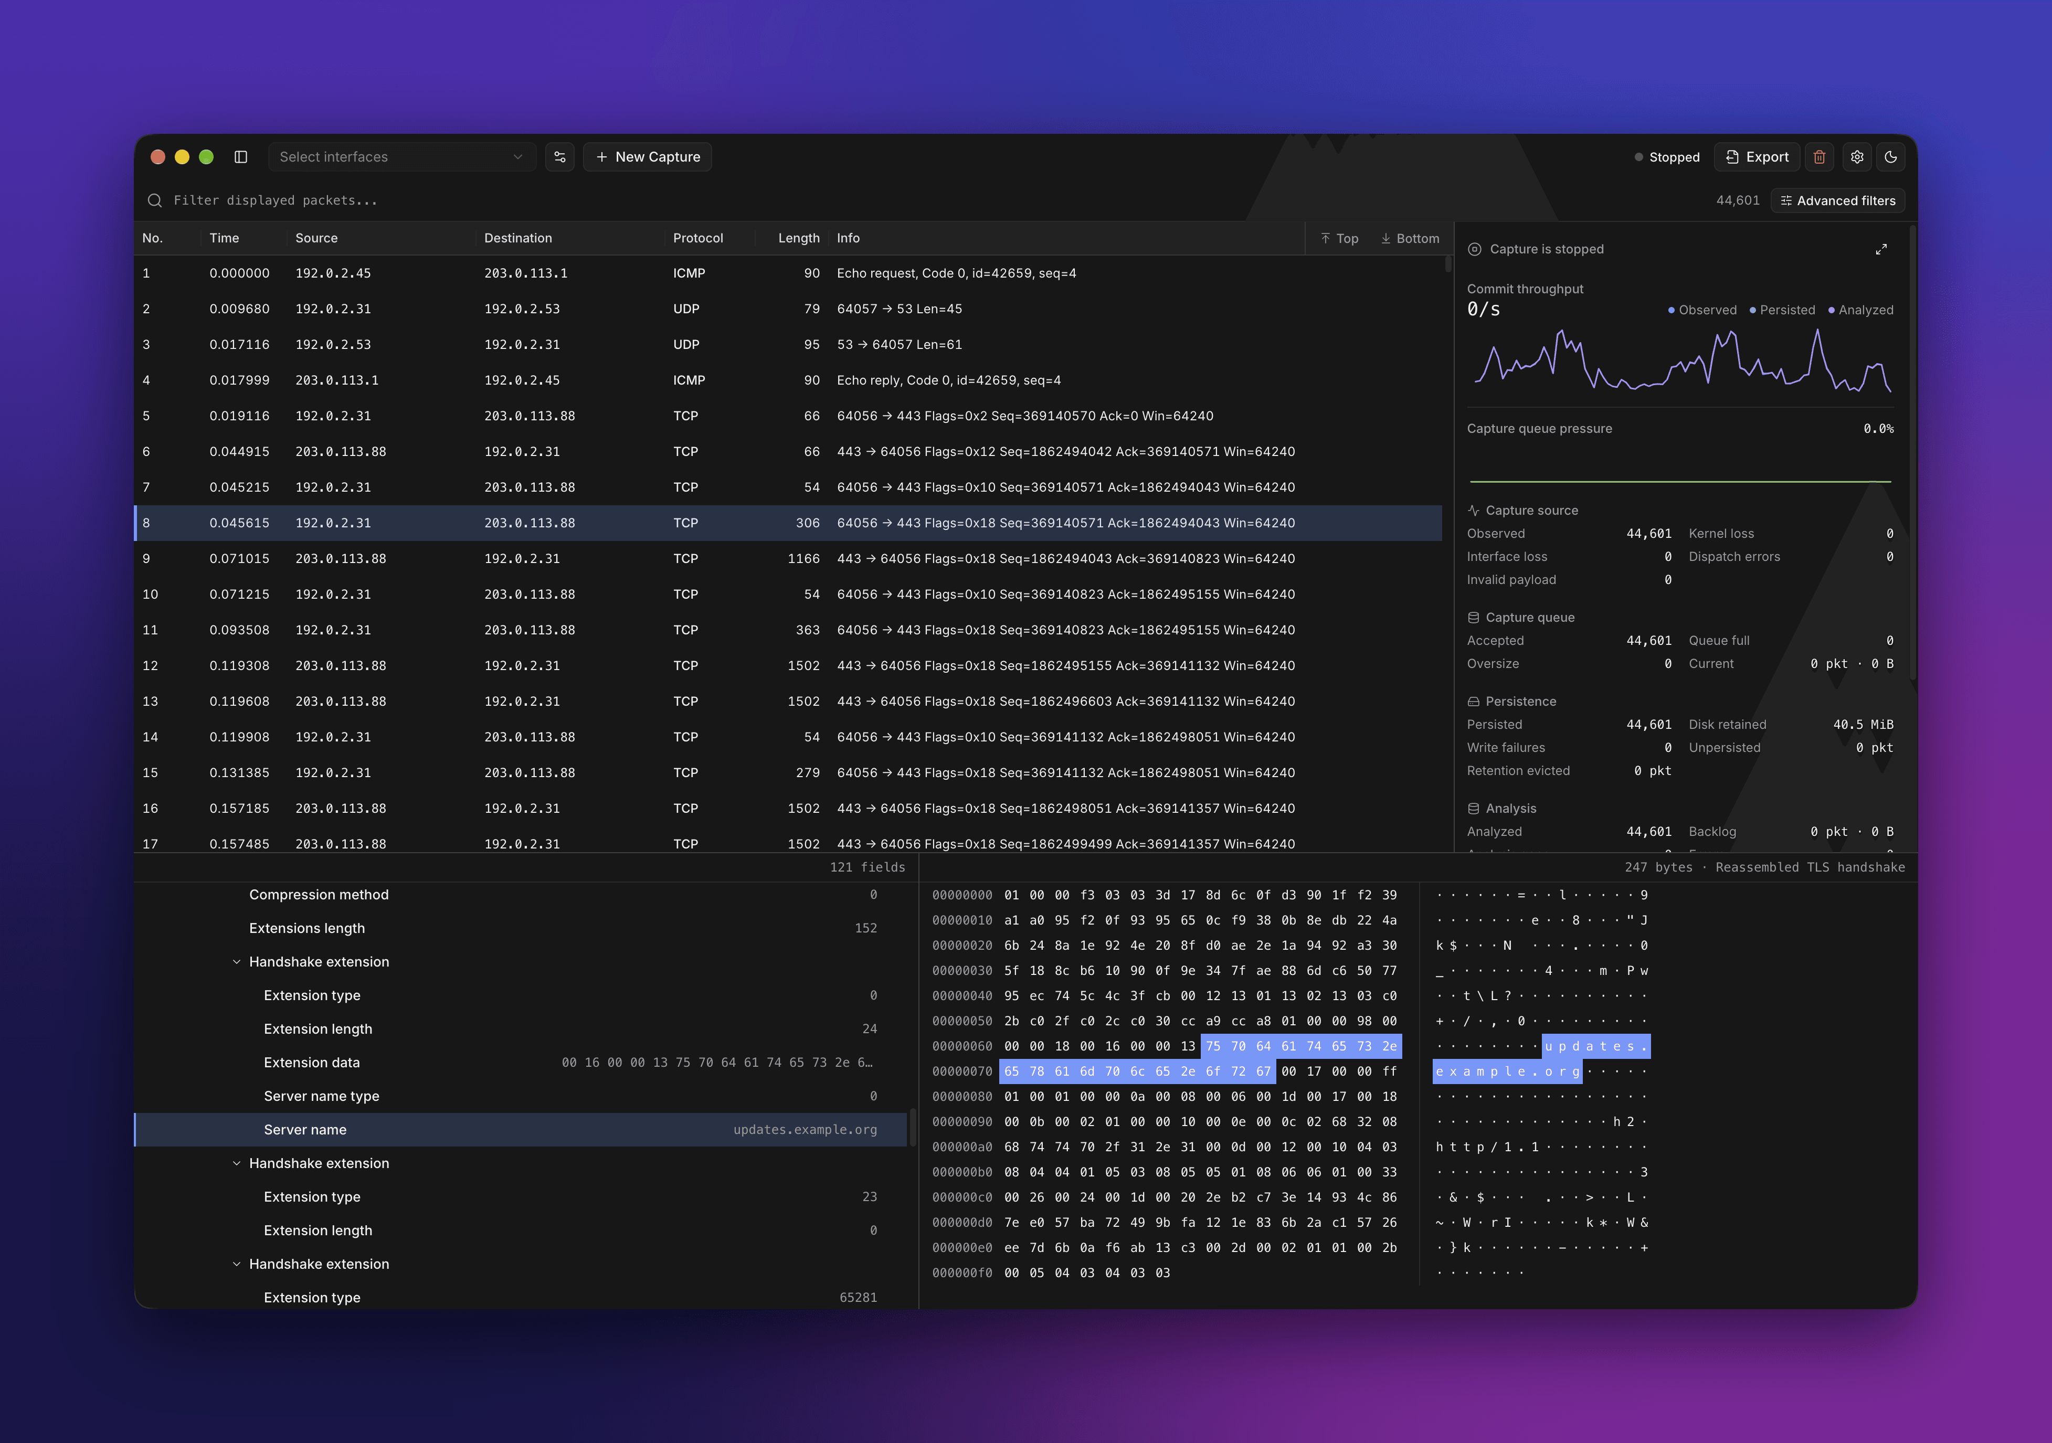The width and height of the screenshot is (2052, 1443).
Task: Collapse the Handshake extension above type 65281
Action: pos(236,1264)
